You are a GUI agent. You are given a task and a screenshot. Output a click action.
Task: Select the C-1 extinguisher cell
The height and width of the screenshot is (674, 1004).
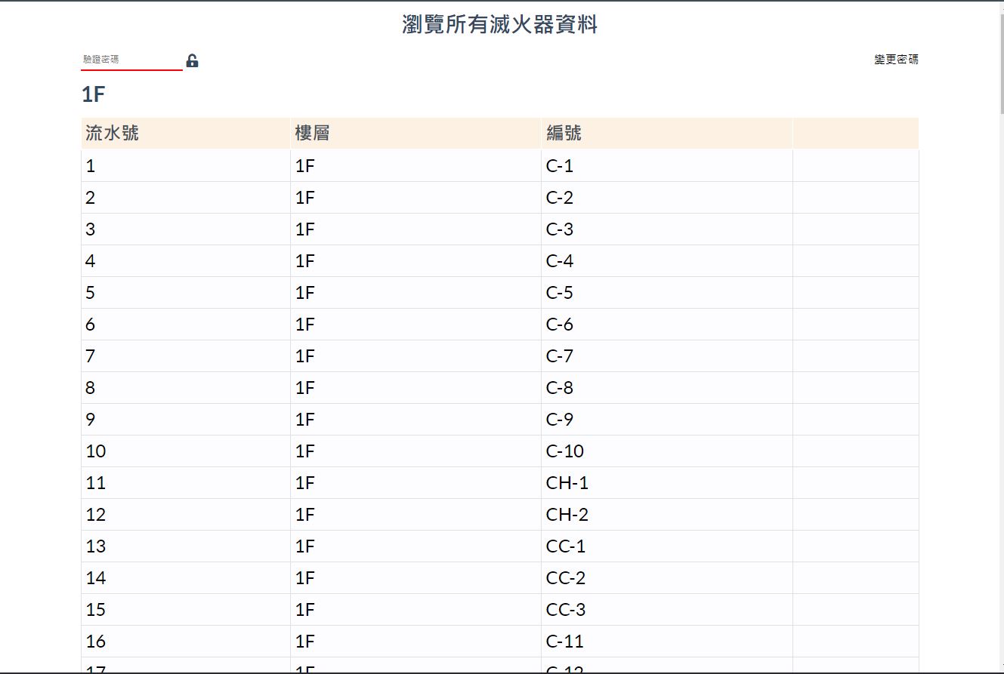560,166
